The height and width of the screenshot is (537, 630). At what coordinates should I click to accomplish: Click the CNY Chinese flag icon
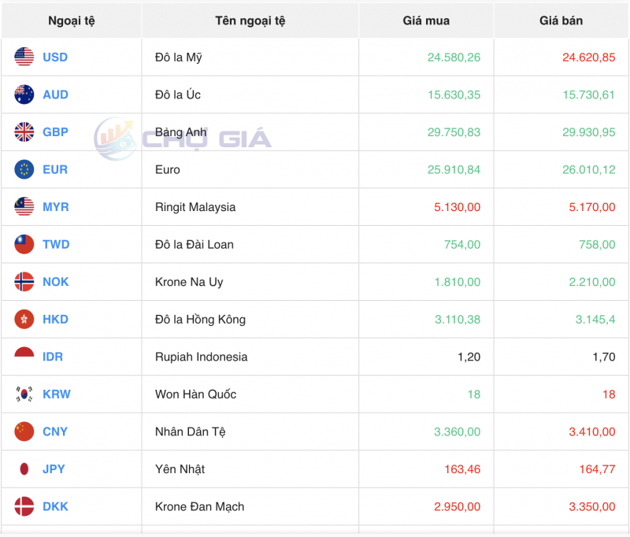(x=23, y=431)
